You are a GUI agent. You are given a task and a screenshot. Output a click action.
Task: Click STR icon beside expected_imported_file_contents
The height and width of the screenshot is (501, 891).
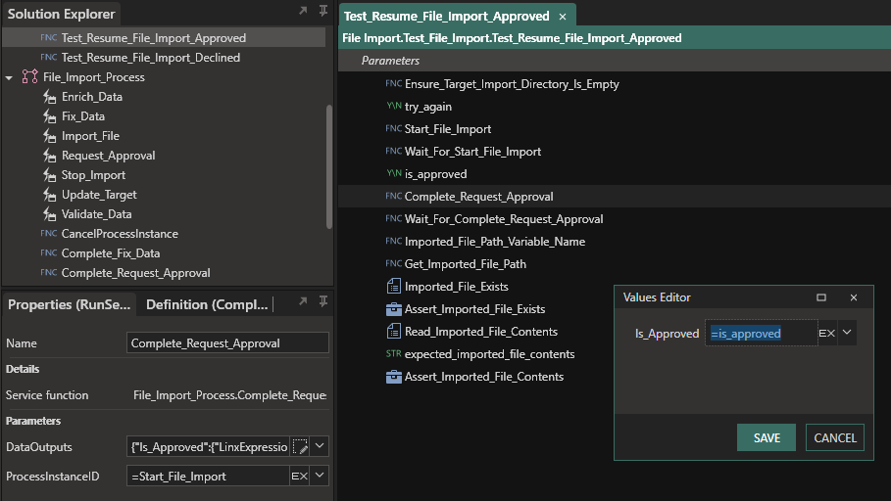tap(393, 353)
